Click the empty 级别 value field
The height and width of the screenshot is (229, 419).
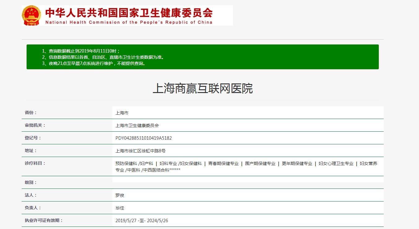click(x=248, y=180)
